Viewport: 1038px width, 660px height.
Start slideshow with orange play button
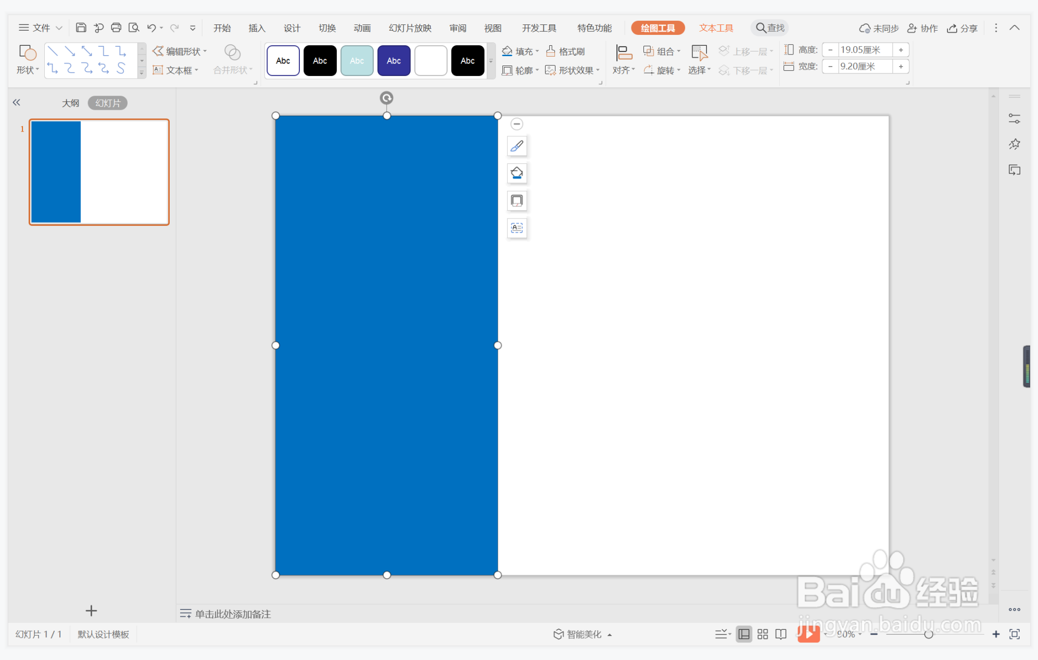[808, 634]
